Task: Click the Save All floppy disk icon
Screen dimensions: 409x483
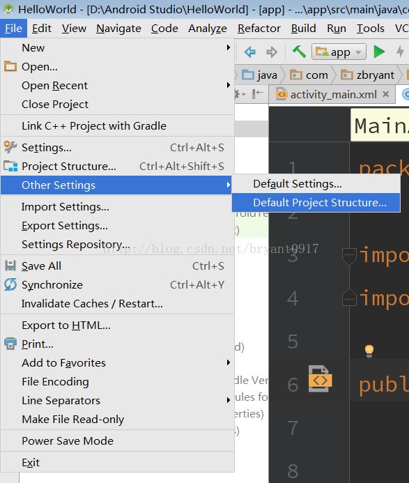Action: coord(10,266)
